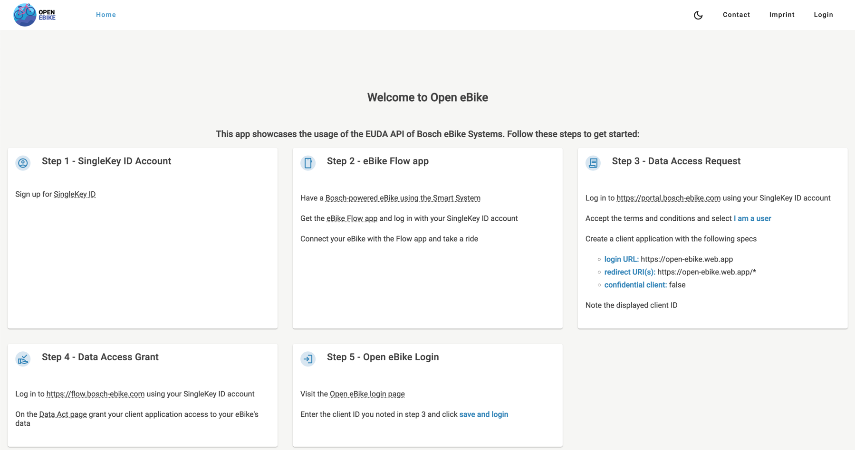Toggle dark mode with the moon icon

pyautogui.click(x=698, y=15)
